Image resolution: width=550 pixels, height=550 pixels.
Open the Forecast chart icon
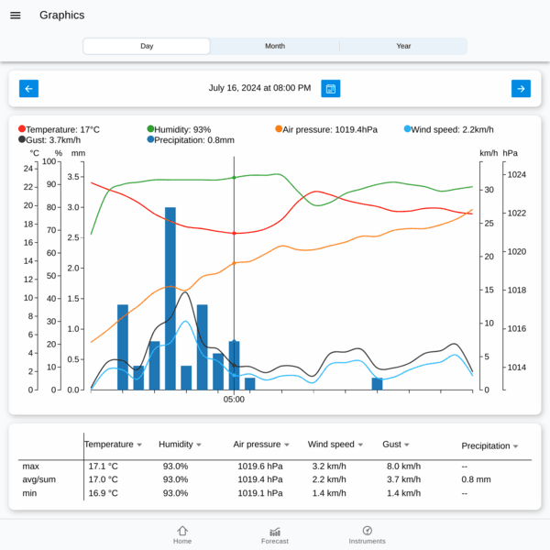tap(275, 532)
